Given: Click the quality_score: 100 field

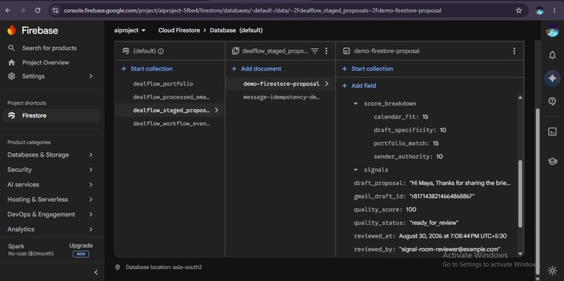Looking at the screenshot, I should point(385,210).
